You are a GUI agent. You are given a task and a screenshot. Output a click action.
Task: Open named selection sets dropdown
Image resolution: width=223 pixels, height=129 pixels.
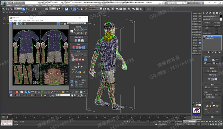tap(95, 9)
